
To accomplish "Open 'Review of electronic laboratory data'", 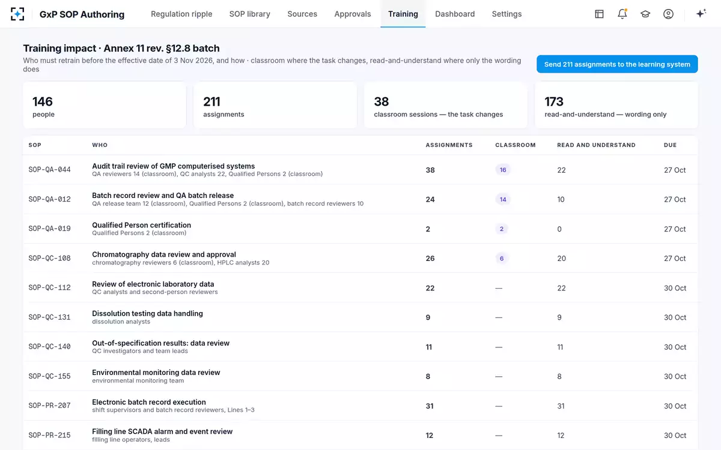I will 153,284.
